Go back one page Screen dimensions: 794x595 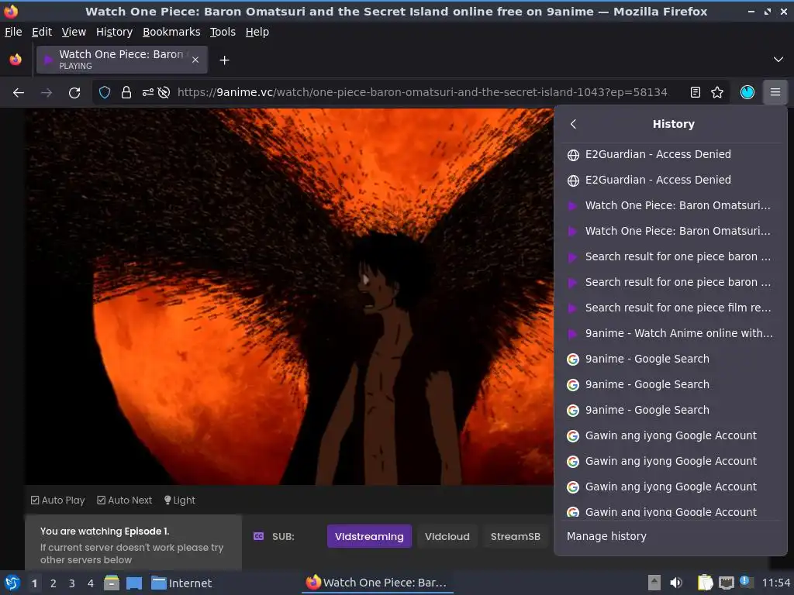click(x=19, y=93)
